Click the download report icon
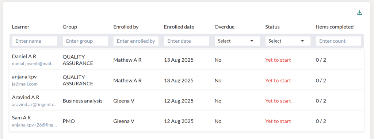374x139 pixels. click(x=359, y=13)
